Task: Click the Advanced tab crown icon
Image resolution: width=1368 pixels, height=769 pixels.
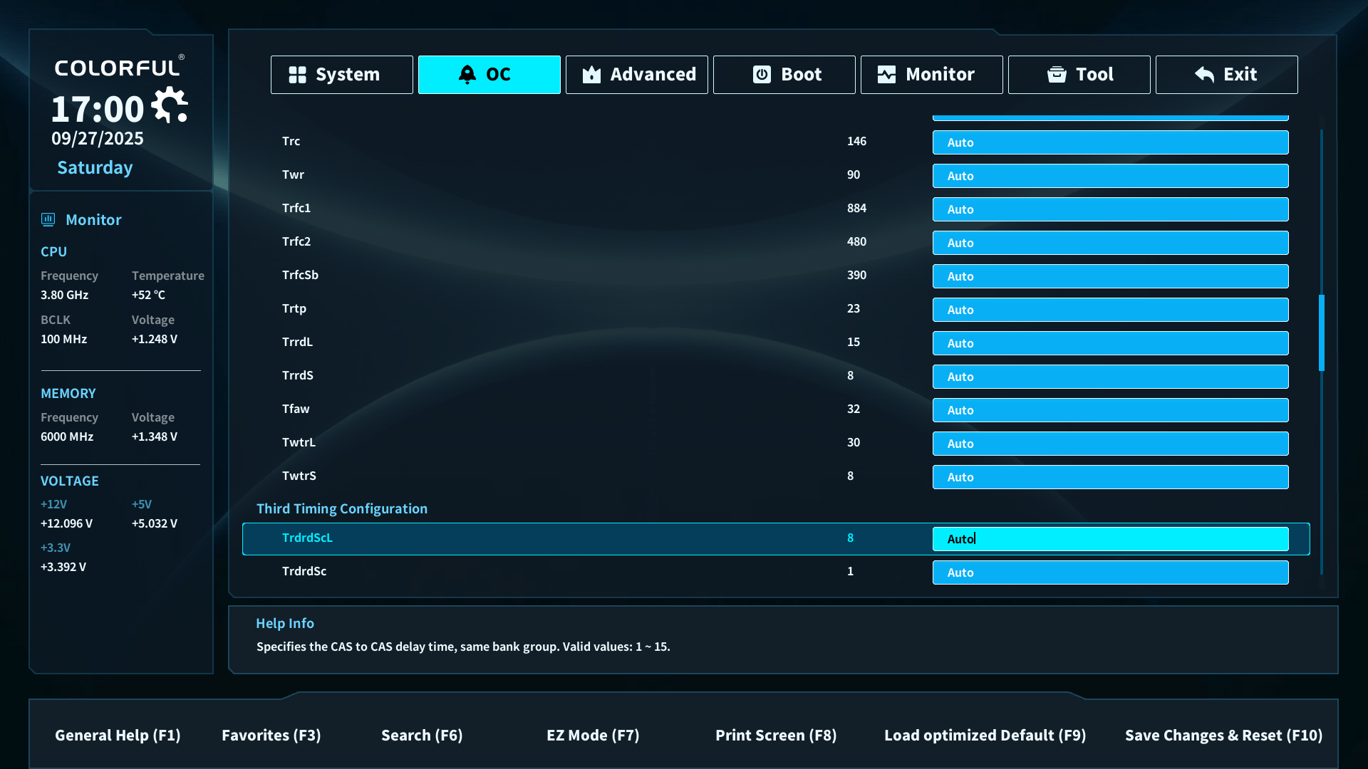Action: (591, 75)
